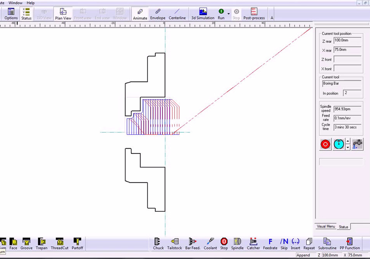Select the Groove machining operation
Viewport: 370px width, 259px height.
(26, 243)
